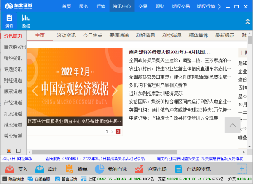Click 隐藏快捷 in the status bar
The width and height of the screenshot is (253, 184).
point(13,179)
